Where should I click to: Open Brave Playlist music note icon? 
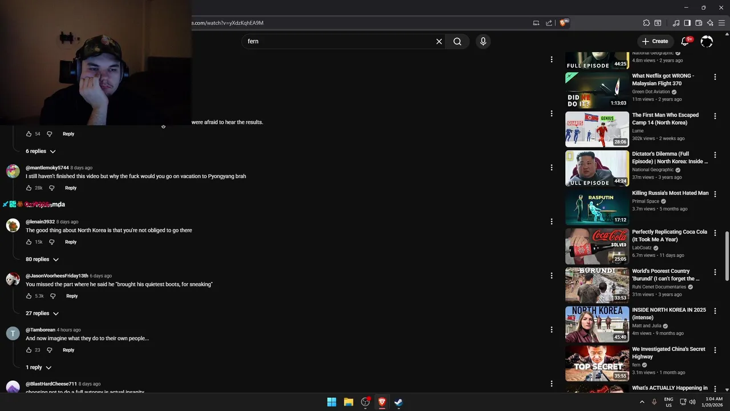[676, 23]
